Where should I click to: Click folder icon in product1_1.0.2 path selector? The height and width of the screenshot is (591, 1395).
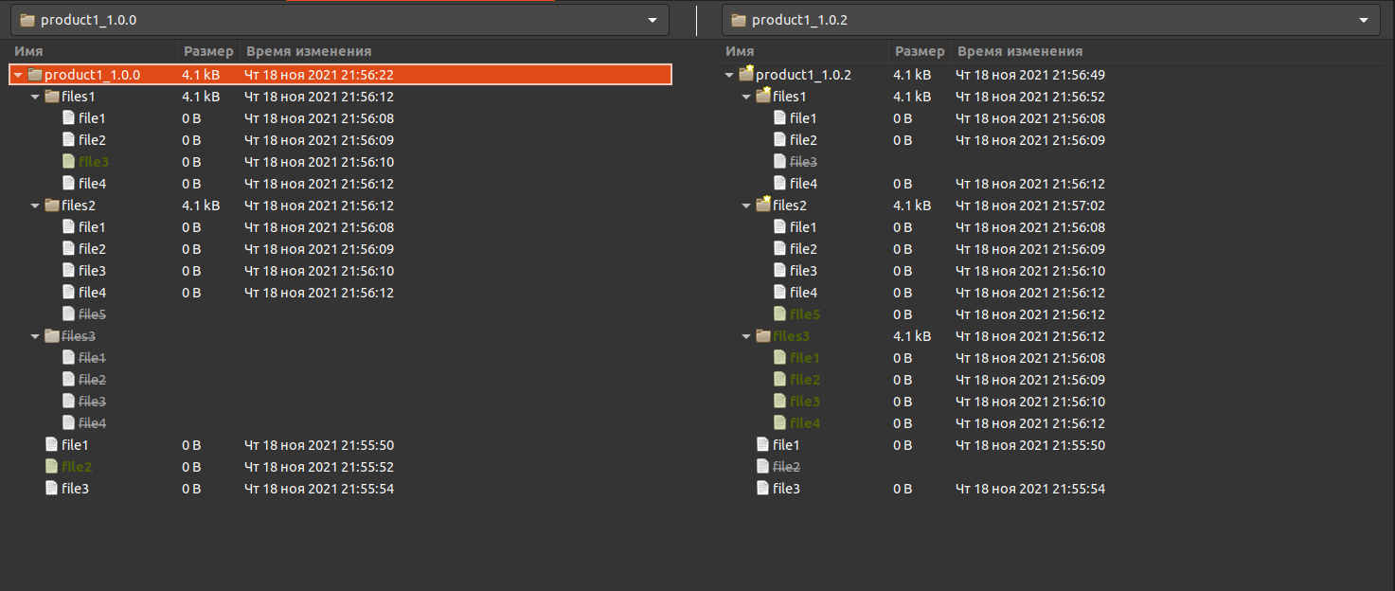[x=739, y=20]
